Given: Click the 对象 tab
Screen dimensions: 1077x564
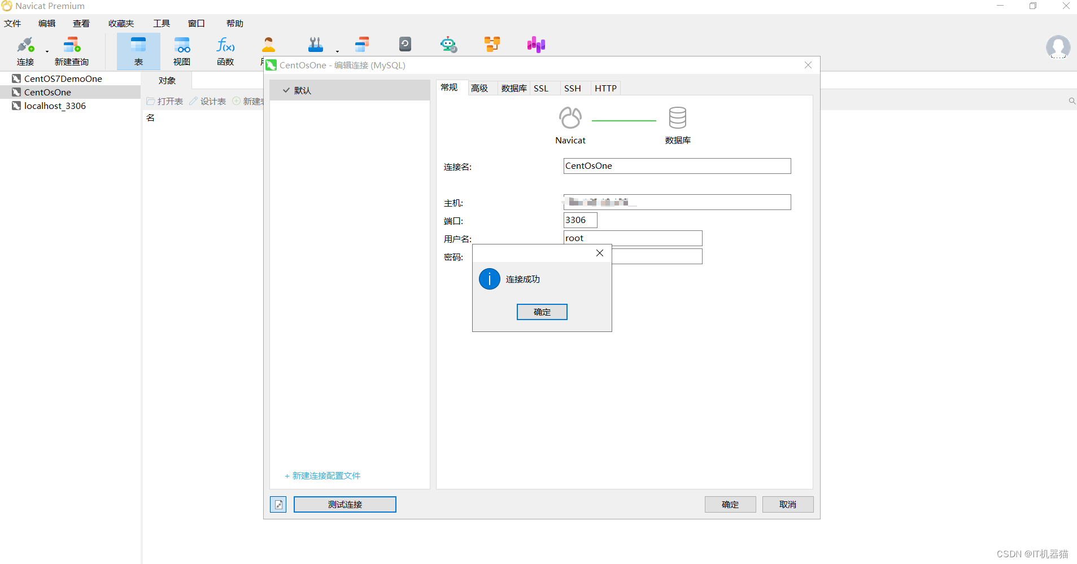Looking at the screenshot, I should (167, 81).
